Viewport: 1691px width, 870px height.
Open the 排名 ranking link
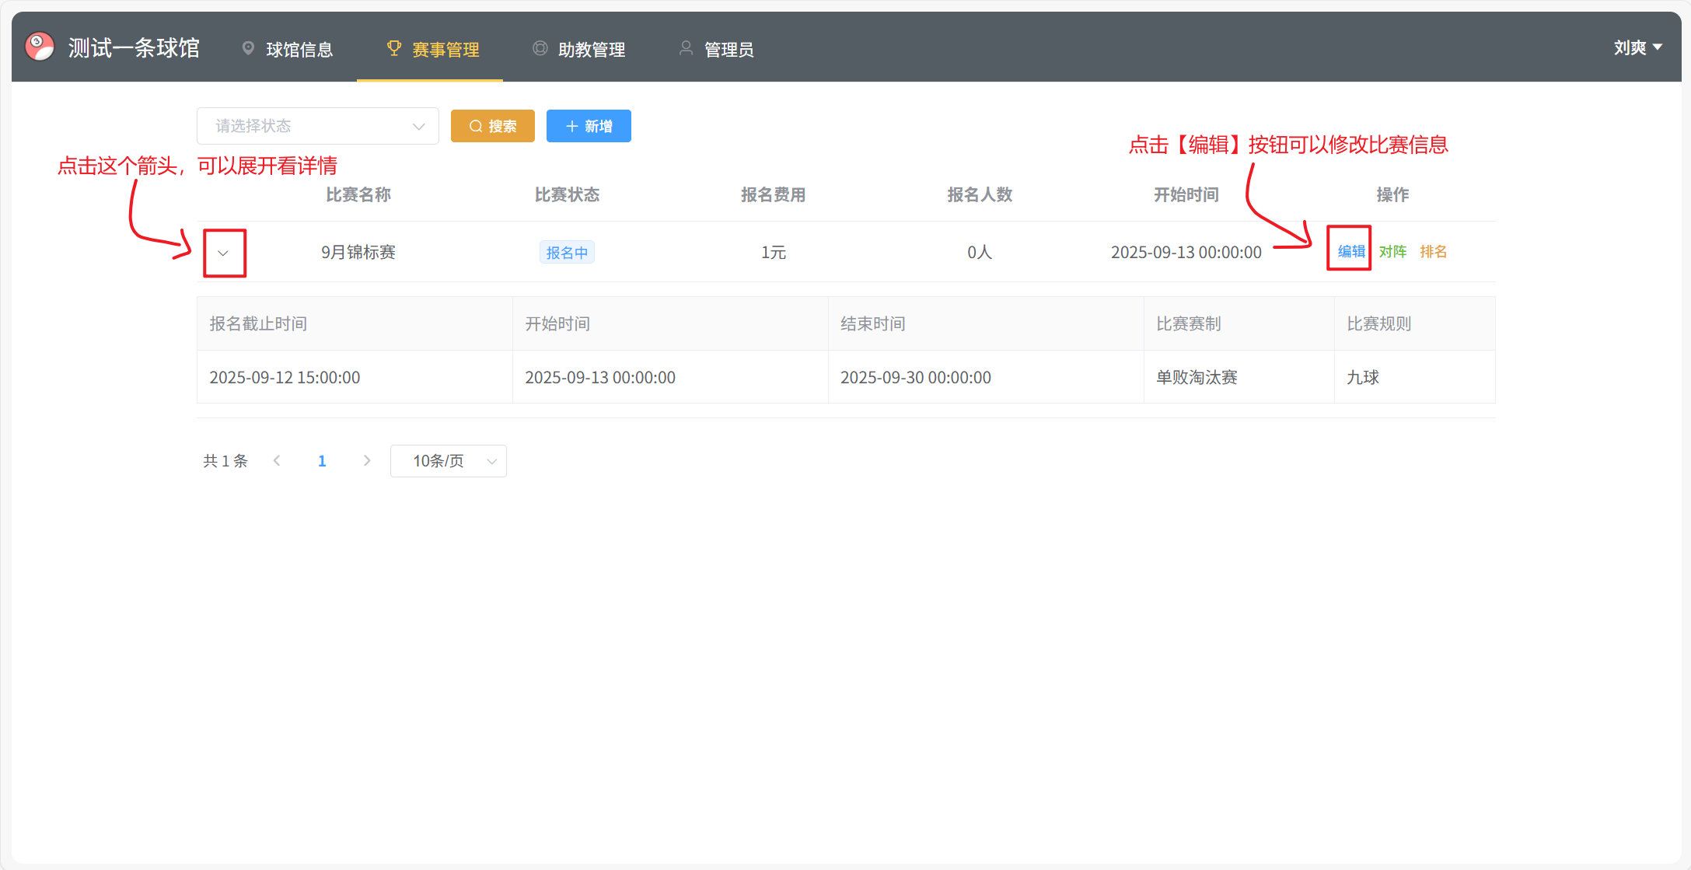point(1433,252)
